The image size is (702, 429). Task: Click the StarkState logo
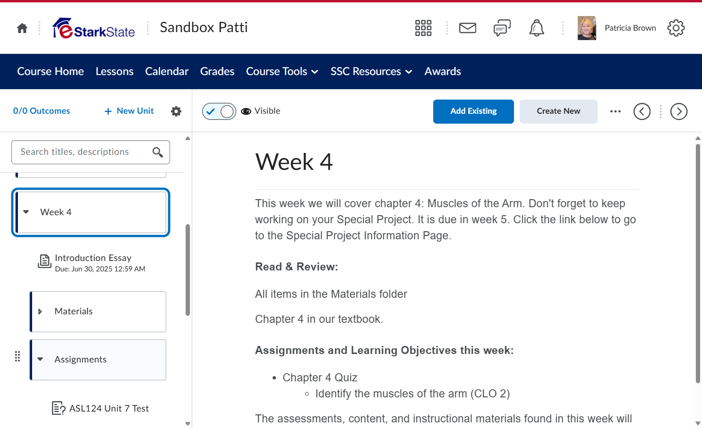(94, 28)
